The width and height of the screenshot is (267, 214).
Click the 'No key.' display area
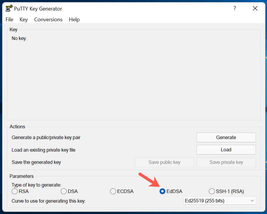coord(19,38)
